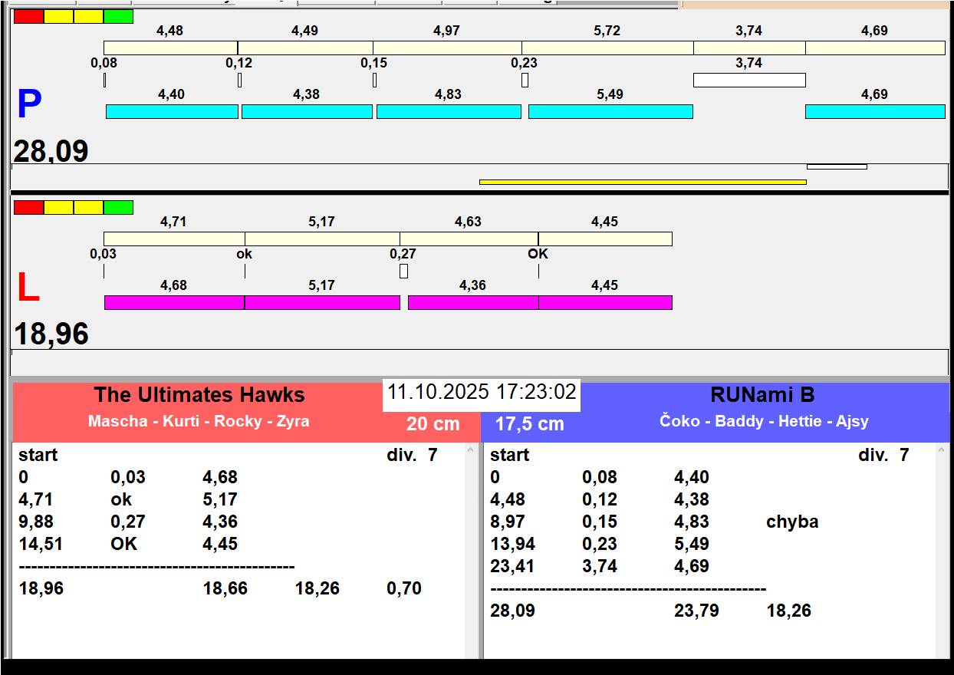Click the 20 cm jump height label
Viewport: 954px width, 675px height.
[433, 424]
